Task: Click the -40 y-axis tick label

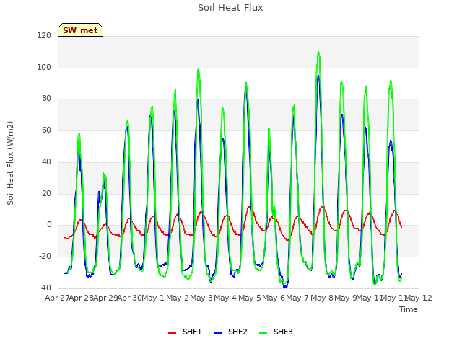Action: click(x=45, y=288)
